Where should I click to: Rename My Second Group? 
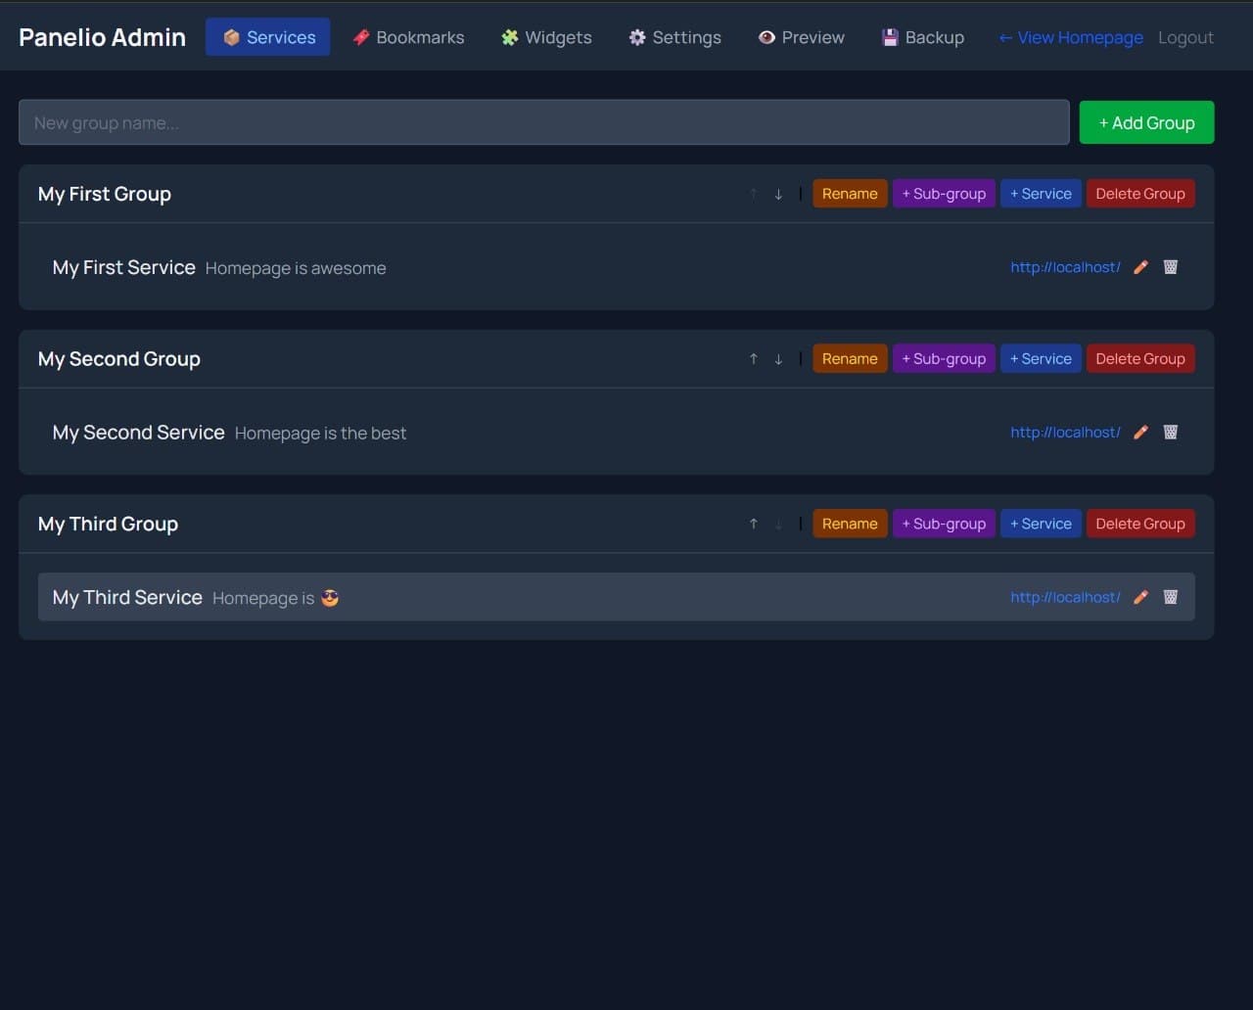[x=850, y=358]
